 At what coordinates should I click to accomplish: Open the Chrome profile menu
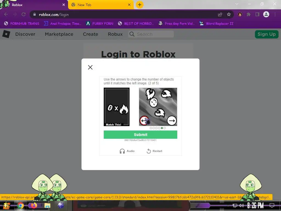(266, 14)
